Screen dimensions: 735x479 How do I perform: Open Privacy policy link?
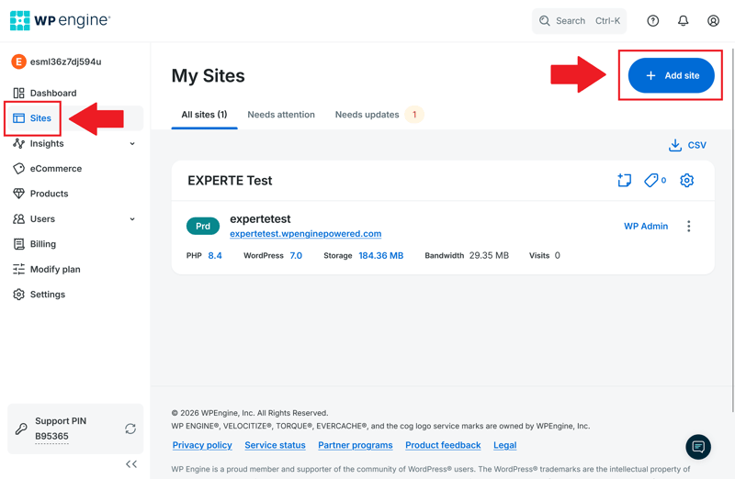click(202, 445)
